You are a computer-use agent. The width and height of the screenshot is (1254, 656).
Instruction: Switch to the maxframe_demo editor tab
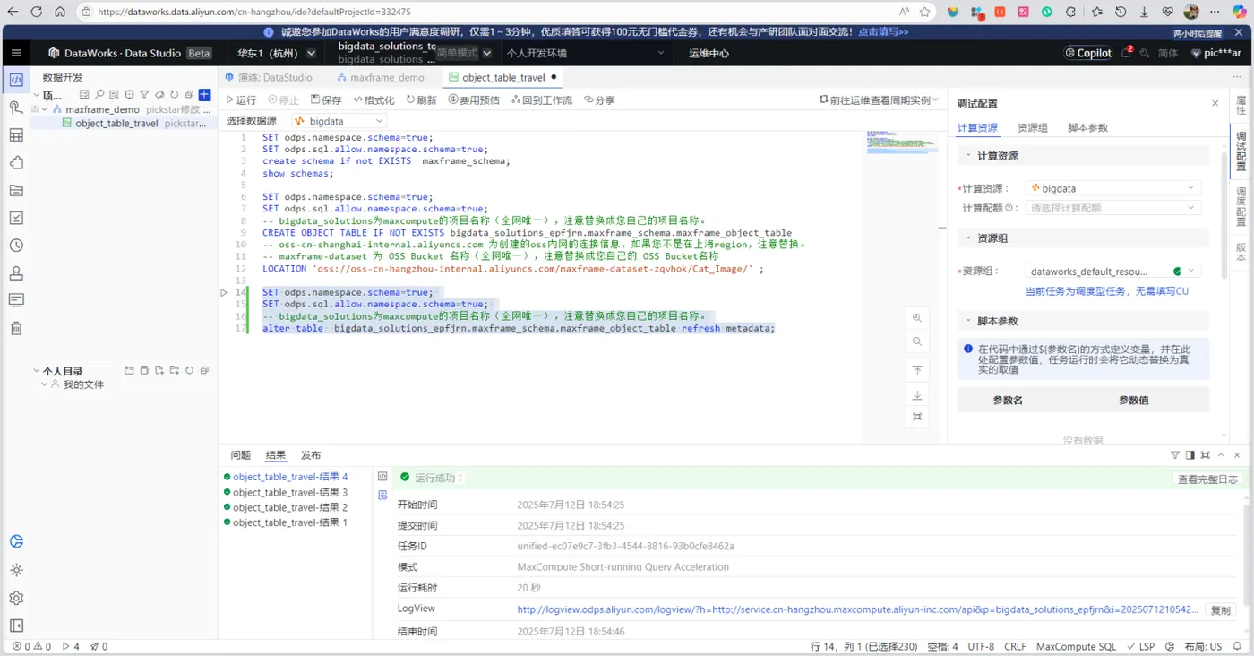pyautogui.click(x=380, y=78)
